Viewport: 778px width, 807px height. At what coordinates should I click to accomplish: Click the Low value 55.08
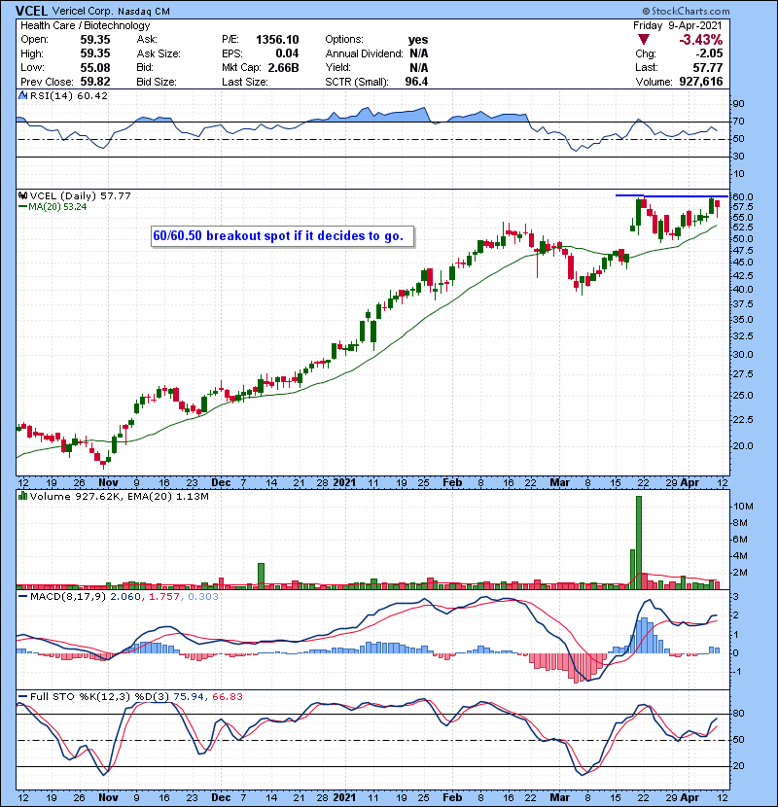point(94,67)
